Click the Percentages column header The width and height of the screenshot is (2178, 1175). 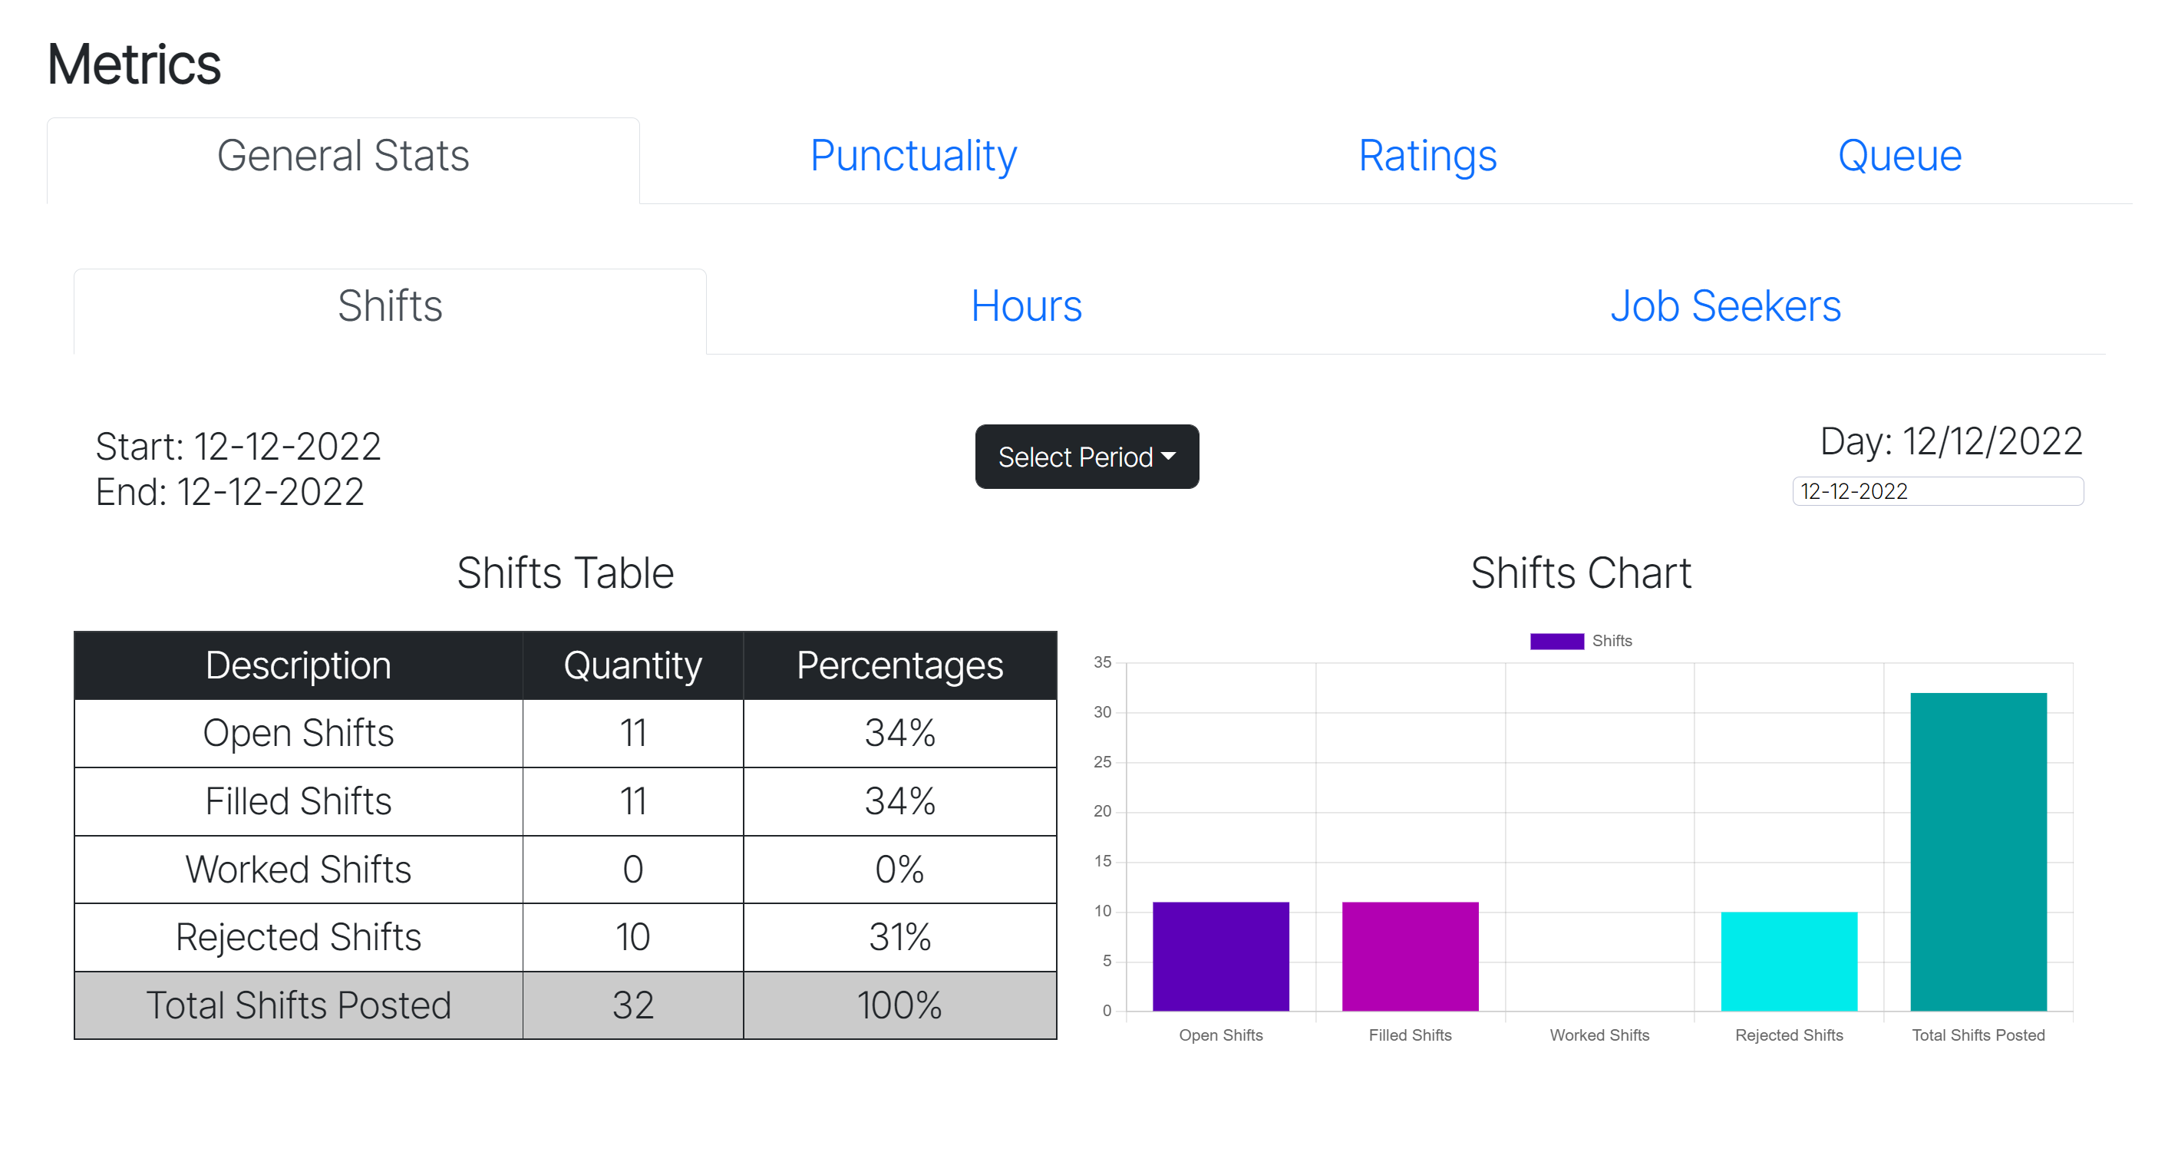(899, 665)
